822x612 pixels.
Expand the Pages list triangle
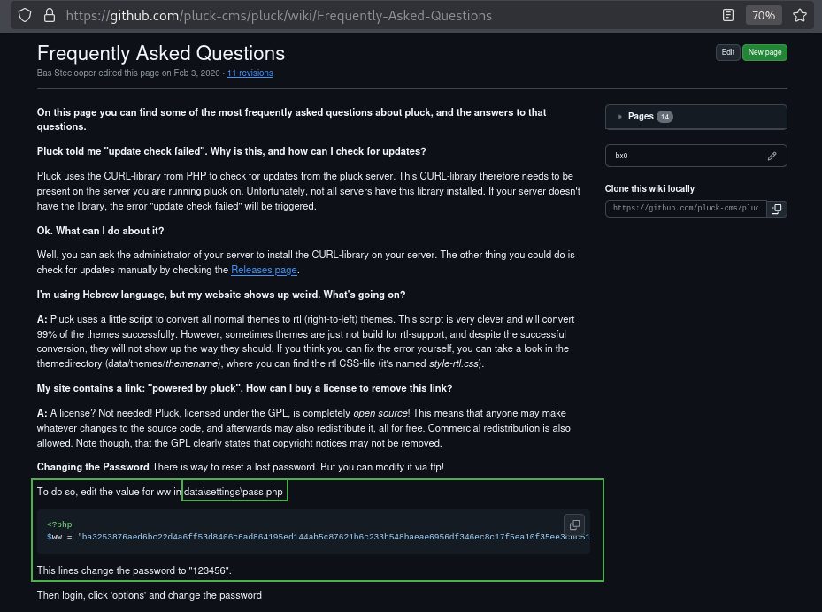click(619, 117)
